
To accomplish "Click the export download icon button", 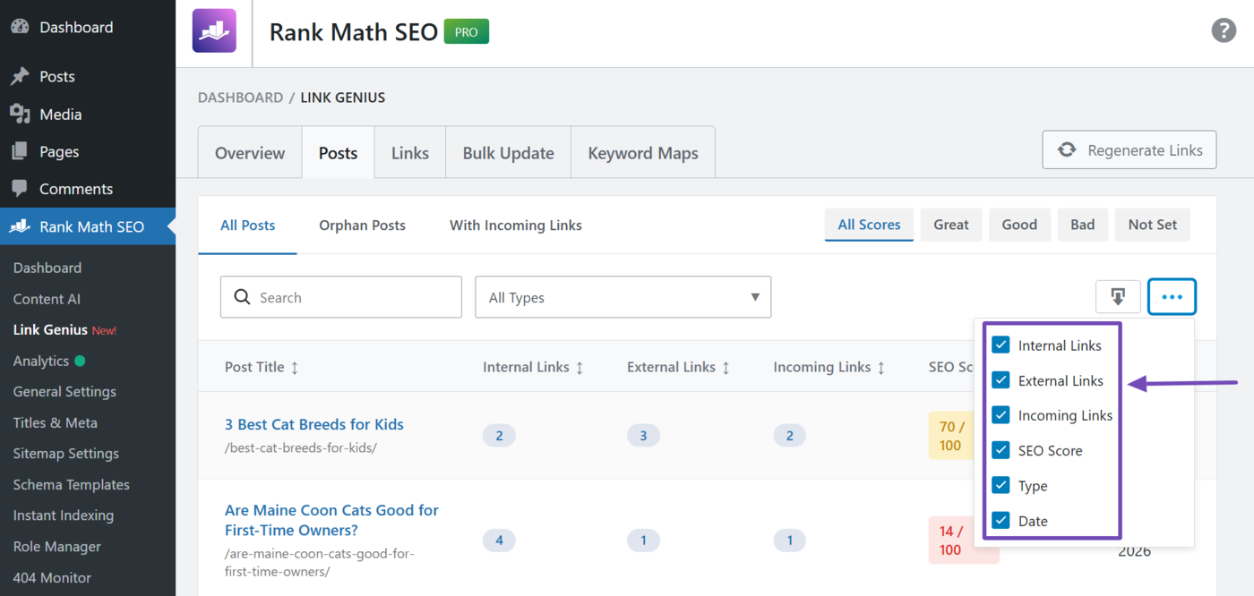I will [x=1118, y=297].
